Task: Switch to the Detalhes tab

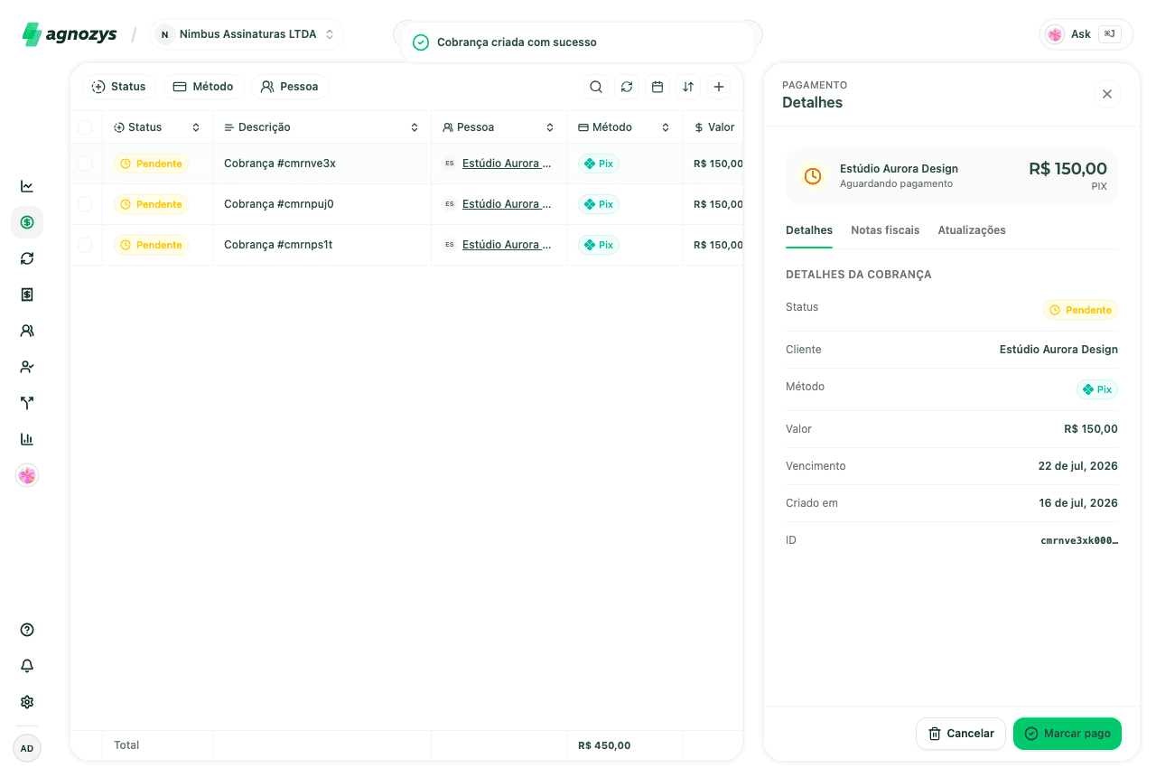Action: click(809, 230)
